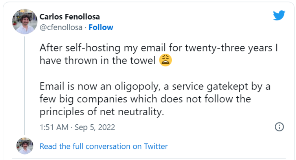The image size is (296, 160).
Task: Click the weary face emoji
Action: pos(165,61)
